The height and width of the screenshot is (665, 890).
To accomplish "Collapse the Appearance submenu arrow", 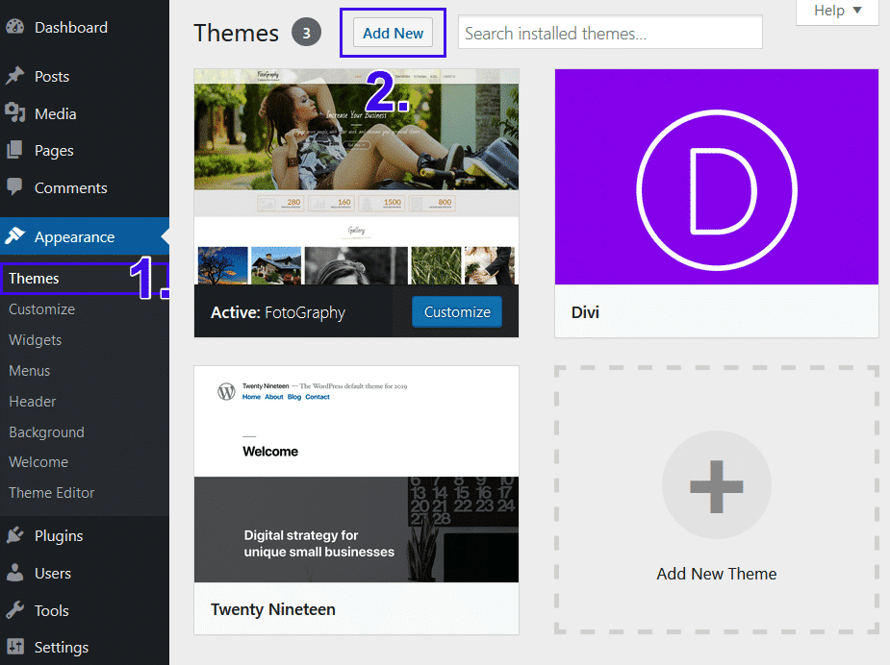I will pos(165,234).
